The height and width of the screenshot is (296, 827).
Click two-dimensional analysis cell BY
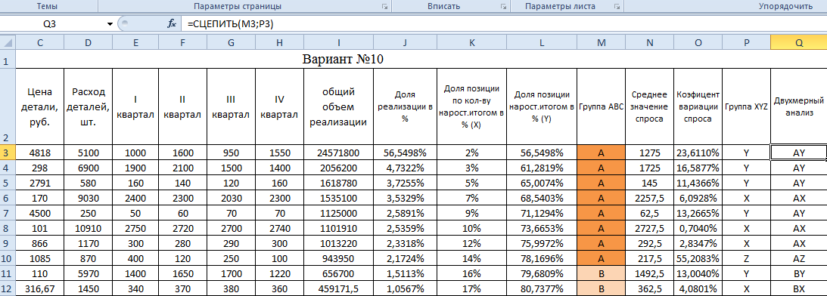click(x=798, y=274)
